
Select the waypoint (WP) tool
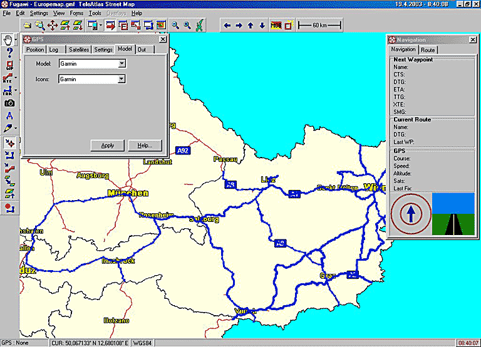pos(9,65)
